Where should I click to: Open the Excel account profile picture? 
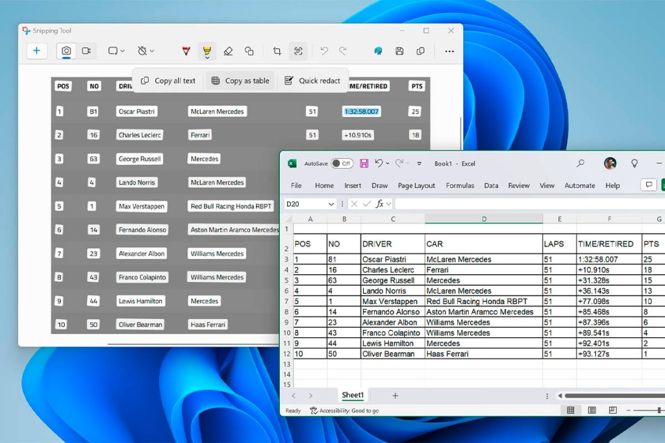coord(610,163)
